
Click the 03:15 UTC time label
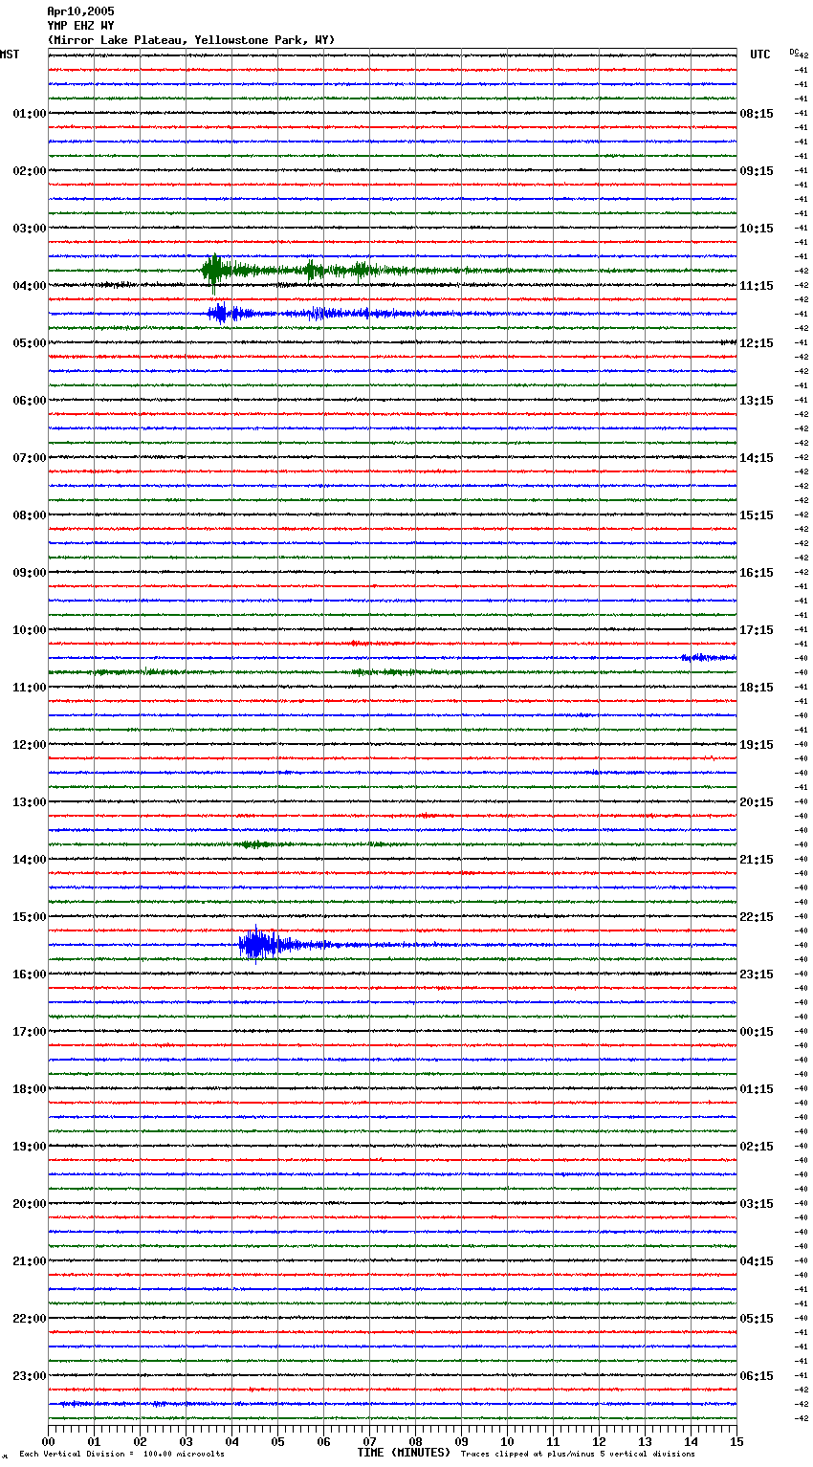(757, 1204)
